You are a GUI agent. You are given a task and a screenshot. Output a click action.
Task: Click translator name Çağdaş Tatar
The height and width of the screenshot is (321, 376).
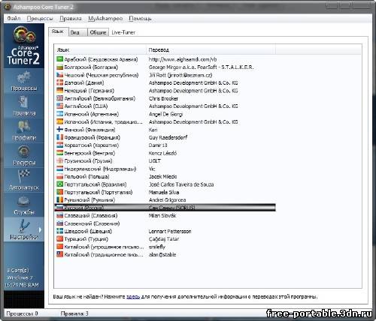click(164, 239)
